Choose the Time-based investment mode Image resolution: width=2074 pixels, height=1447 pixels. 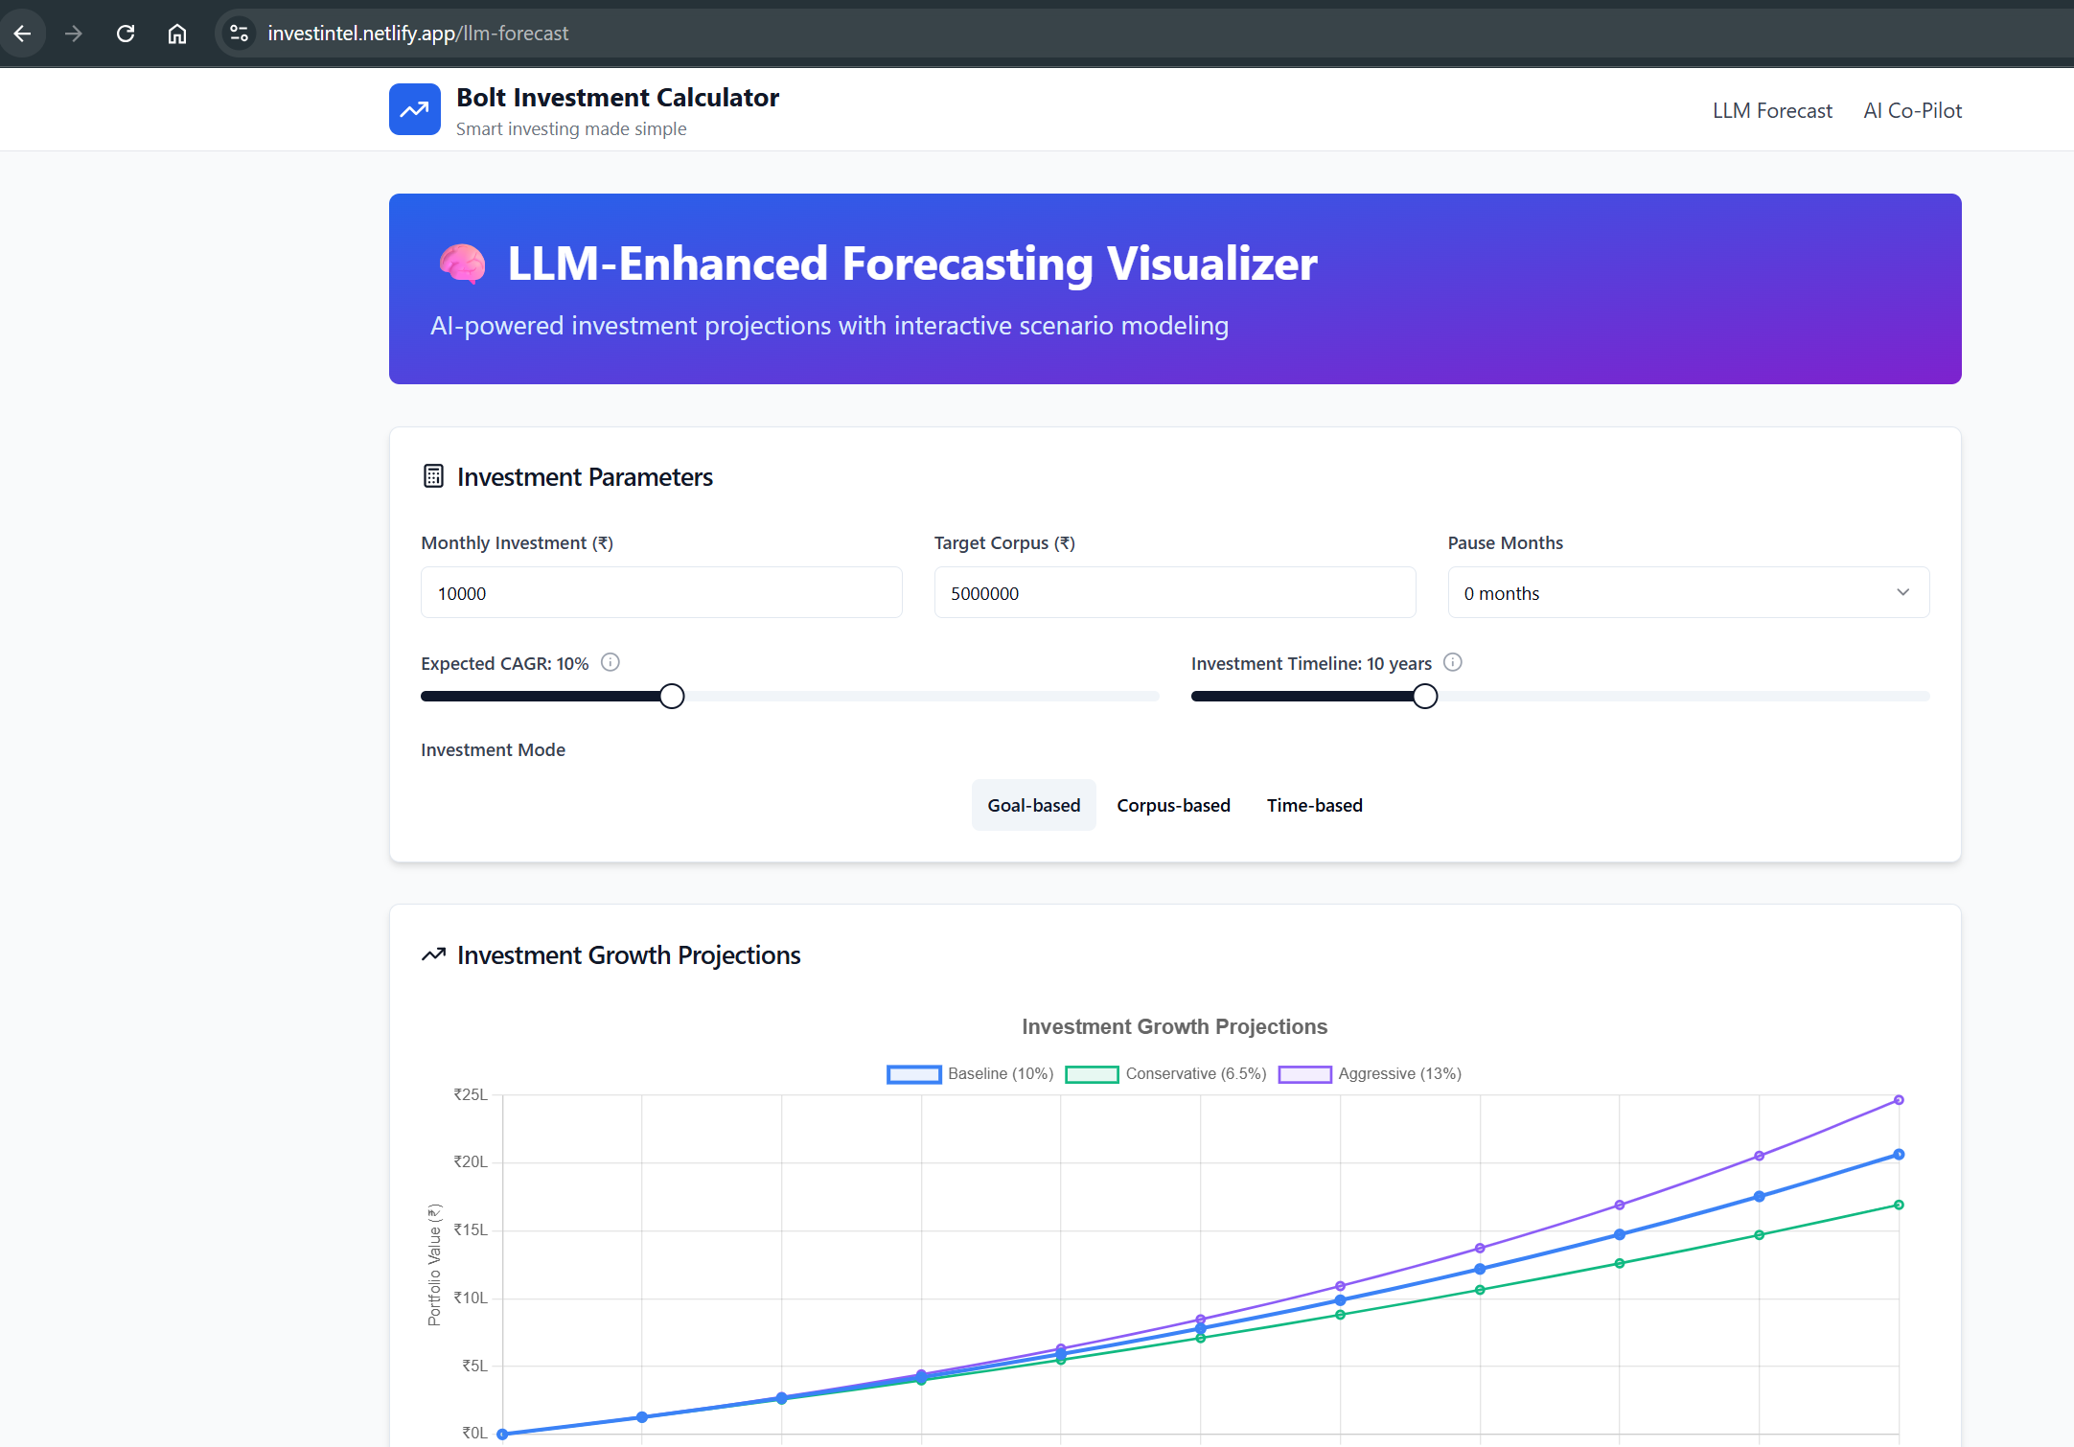click(1314, 806)
